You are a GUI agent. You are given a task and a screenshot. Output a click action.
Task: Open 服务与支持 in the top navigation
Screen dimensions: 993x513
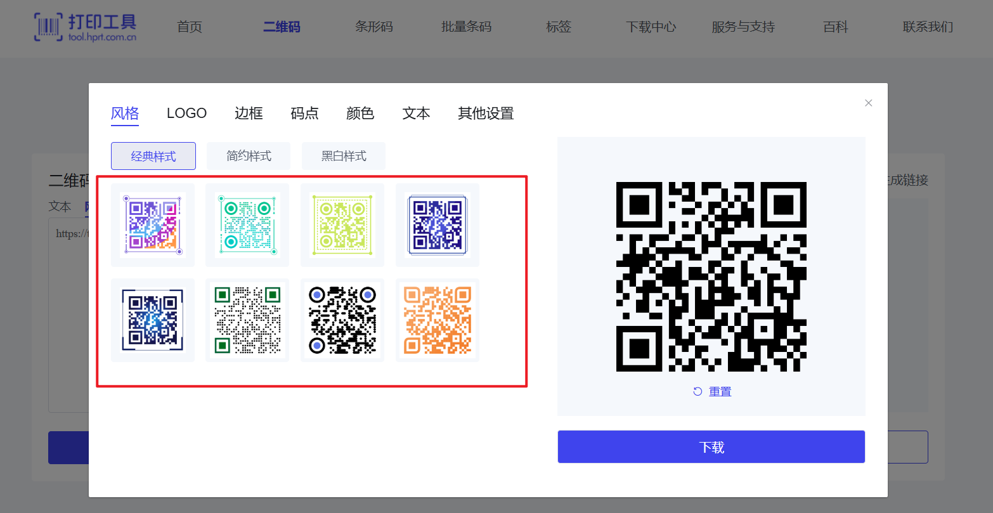click(743, 27)
